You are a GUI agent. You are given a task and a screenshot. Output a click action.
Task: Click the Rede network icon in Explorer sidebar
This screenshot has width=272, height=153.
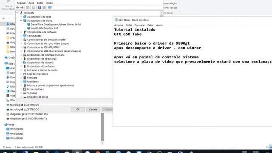(6, 125)
